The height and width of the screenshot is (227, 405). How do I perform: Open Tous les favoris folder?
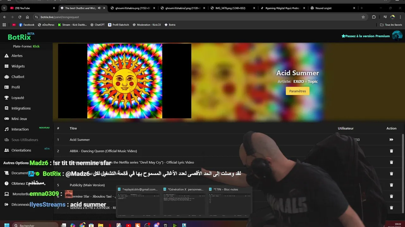click(x=391, y=25)
